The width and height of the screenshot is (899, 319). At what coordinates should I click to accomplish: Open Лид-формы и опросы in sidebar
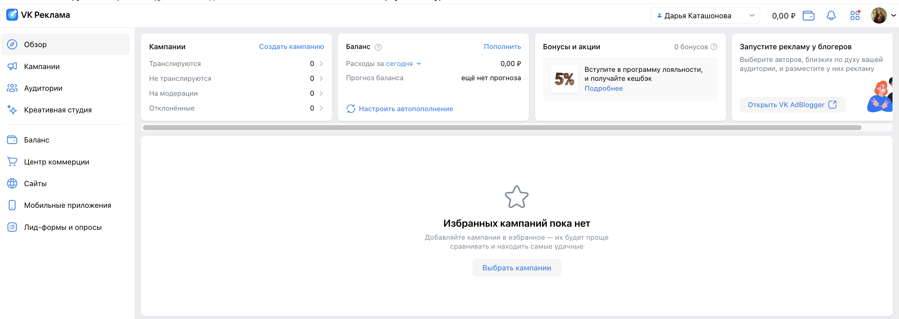(x=66, y=227)
